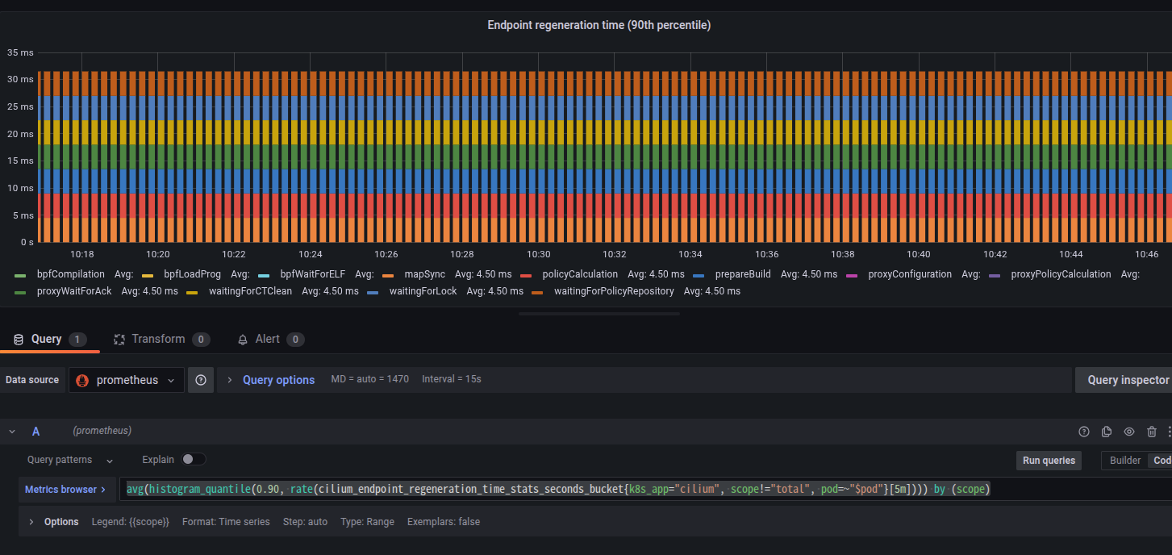This screenshot has width=1172, height=555.
Task: Open the prometheus data source dropdown
Action: pyautogui.click(x=127, y=380)
